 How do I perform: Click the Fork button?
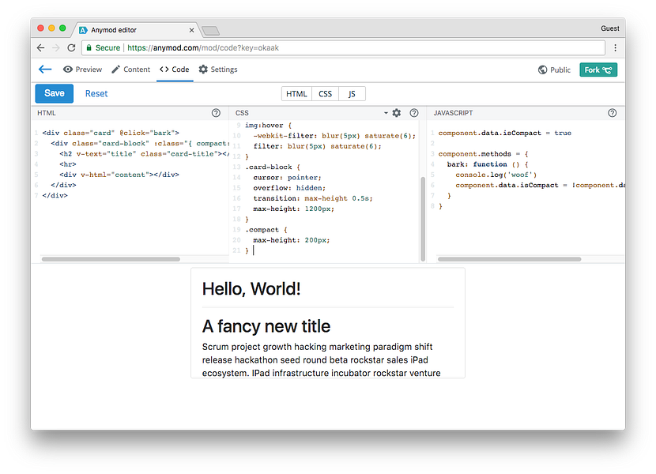[x=598, y=70]
